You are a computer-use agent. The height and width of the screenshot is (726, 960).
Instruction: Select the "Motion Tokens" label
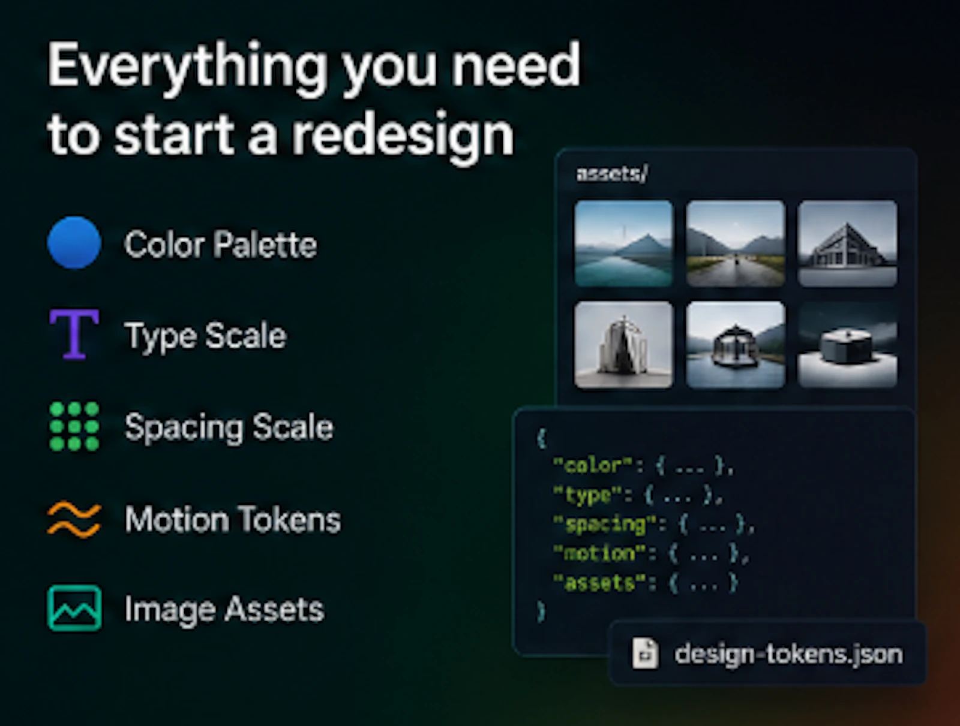click(233, 519)
